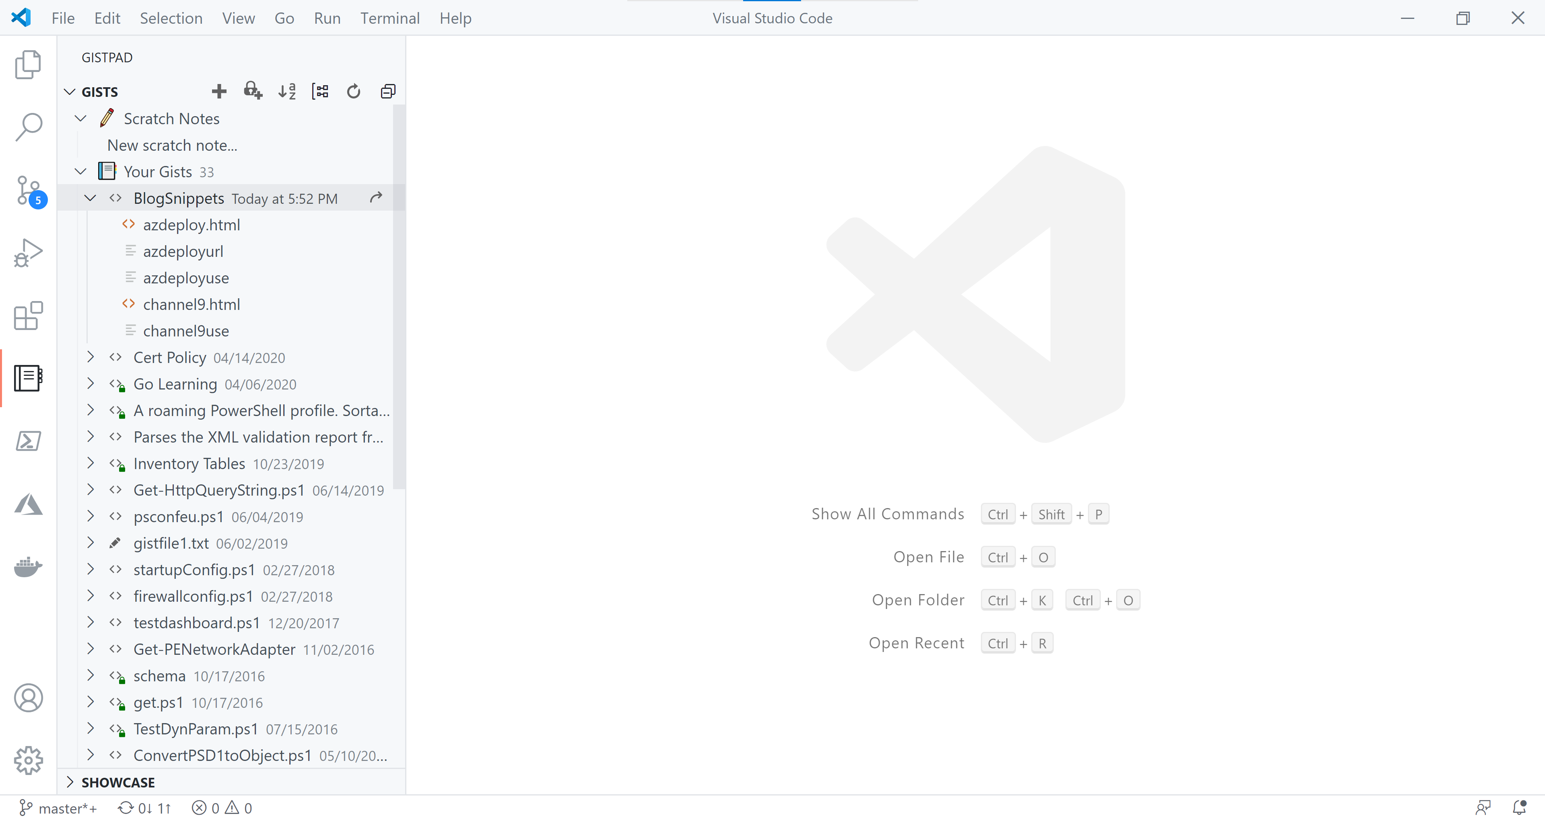This screenshot has width=1545, height=820.
Task: Click the feedback icon in status bar
Action: point(1483,808)
